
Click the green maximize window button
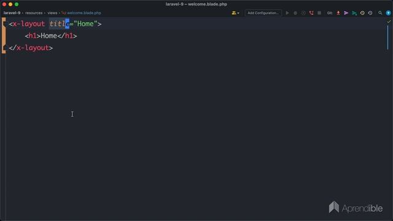[17, 4]
